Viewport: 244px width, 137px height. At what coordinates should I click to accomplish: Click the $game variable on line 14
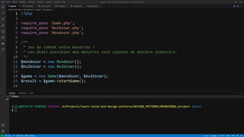[26, 76]
